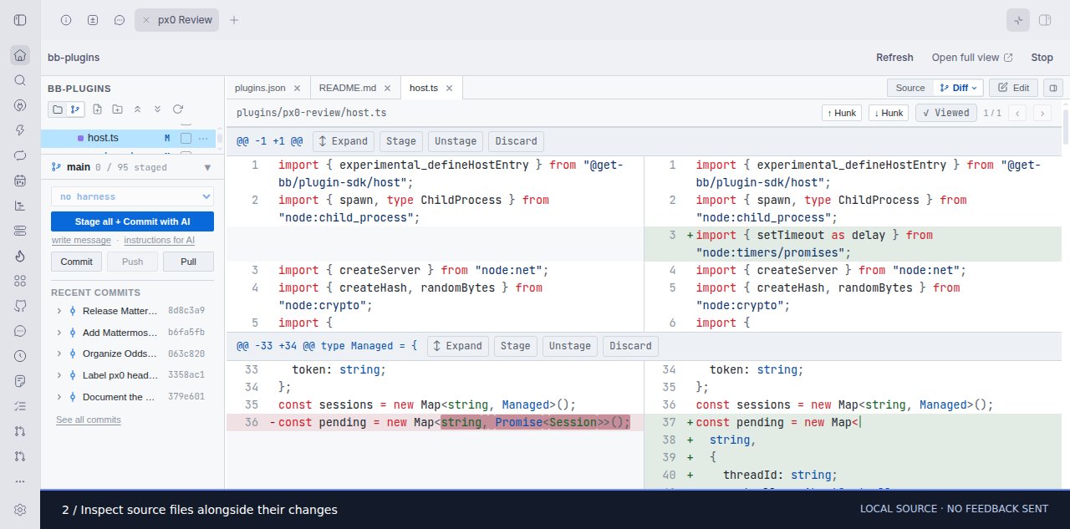This screenshot has width=1070, height=529.
Task: Switch to the README.md tab
Action: coord(348,88)
